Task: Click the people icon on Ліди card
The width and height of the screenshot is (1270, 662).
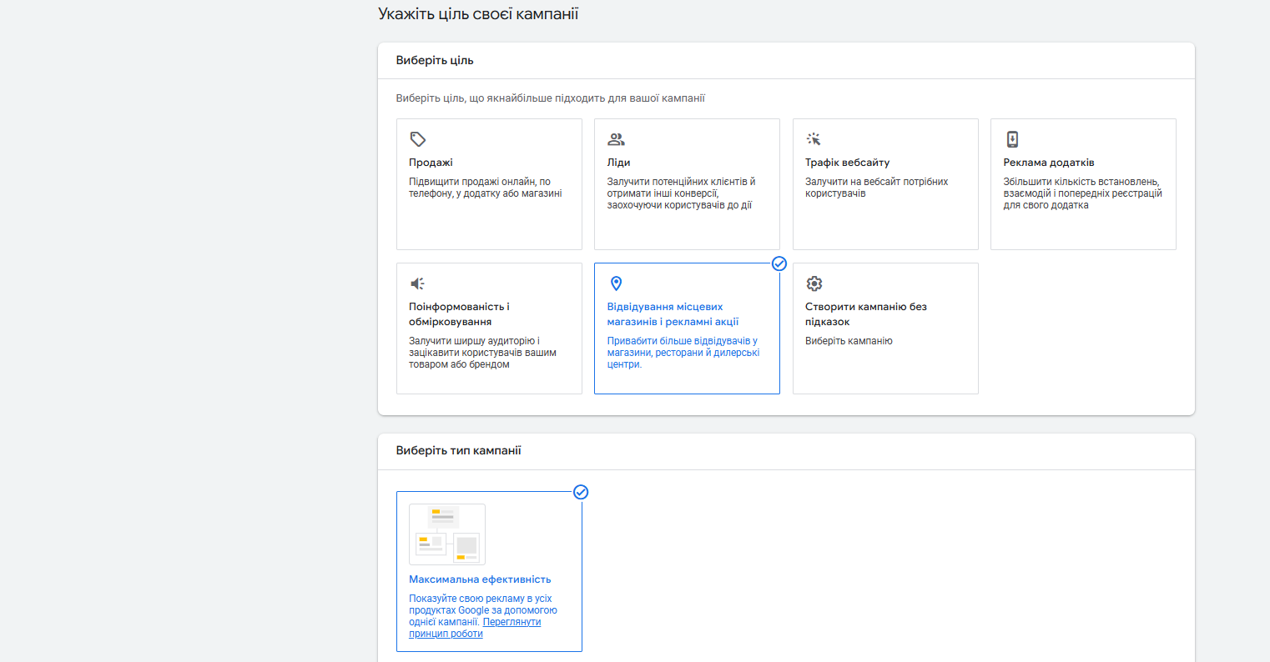Action: (x=616, y=139)
